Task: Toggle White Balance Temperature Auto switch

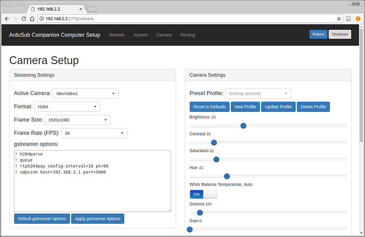Action: (x=203, y=194)
